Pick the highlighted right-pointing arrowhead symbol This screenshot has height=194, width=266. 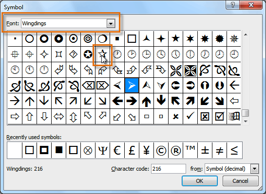pyautogui.click(x=132, y=86)
